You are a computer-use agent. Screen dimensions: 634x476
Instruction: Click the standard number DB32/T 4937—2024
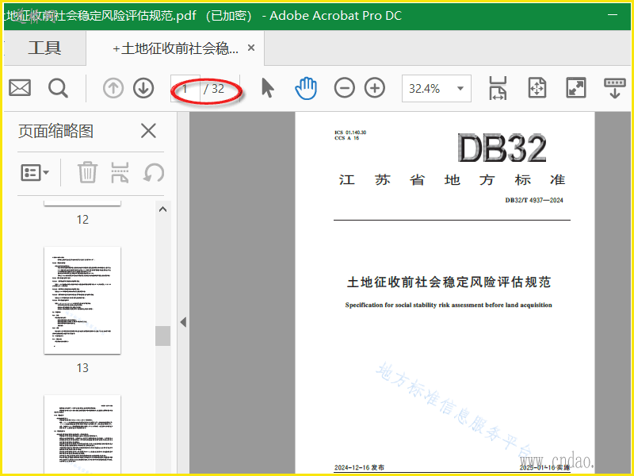point(533,200)
